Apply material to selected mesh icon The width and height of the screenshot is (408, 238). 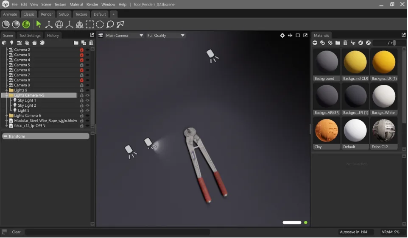click(x=353, y=43)
